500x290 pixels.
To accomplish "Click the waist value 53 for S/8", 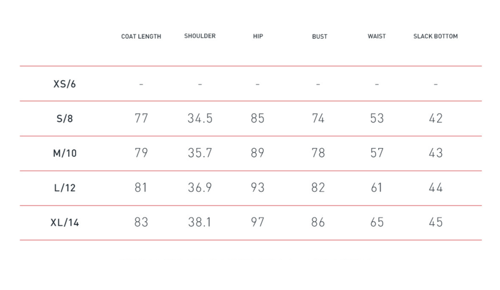I will [377, 118].
